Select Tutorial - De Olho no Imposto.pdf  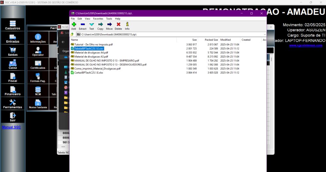click(x=93, y=45)
